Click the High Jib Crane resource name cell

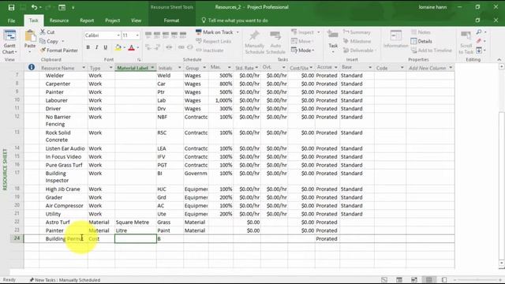(x=63, y=189)
